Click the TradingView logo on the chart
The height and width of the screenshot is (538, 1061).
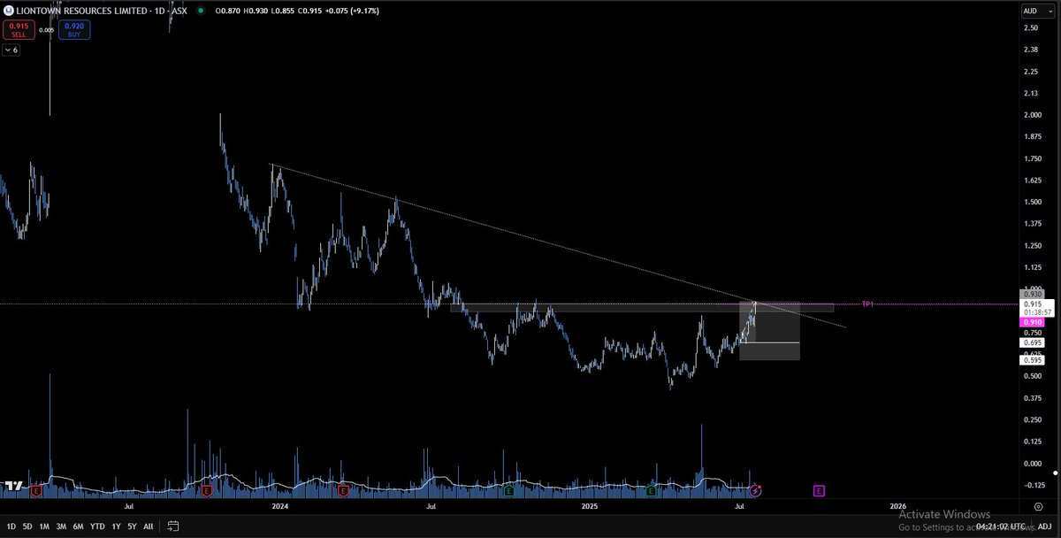[13, 486]
